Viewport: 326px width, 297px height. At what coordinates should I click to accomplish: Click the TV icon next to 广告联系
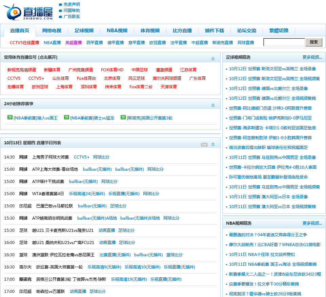pyautogui.click(x=60, y=16)
